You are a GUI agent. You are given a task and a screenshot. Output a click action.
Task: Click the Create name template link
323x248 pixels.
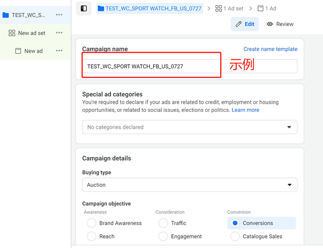(270, 49)
